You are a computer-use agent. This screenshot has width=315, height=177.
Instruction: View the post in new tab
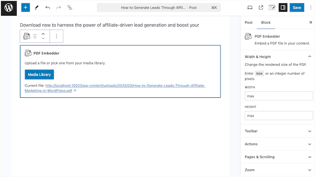click(x=261, y=7)
